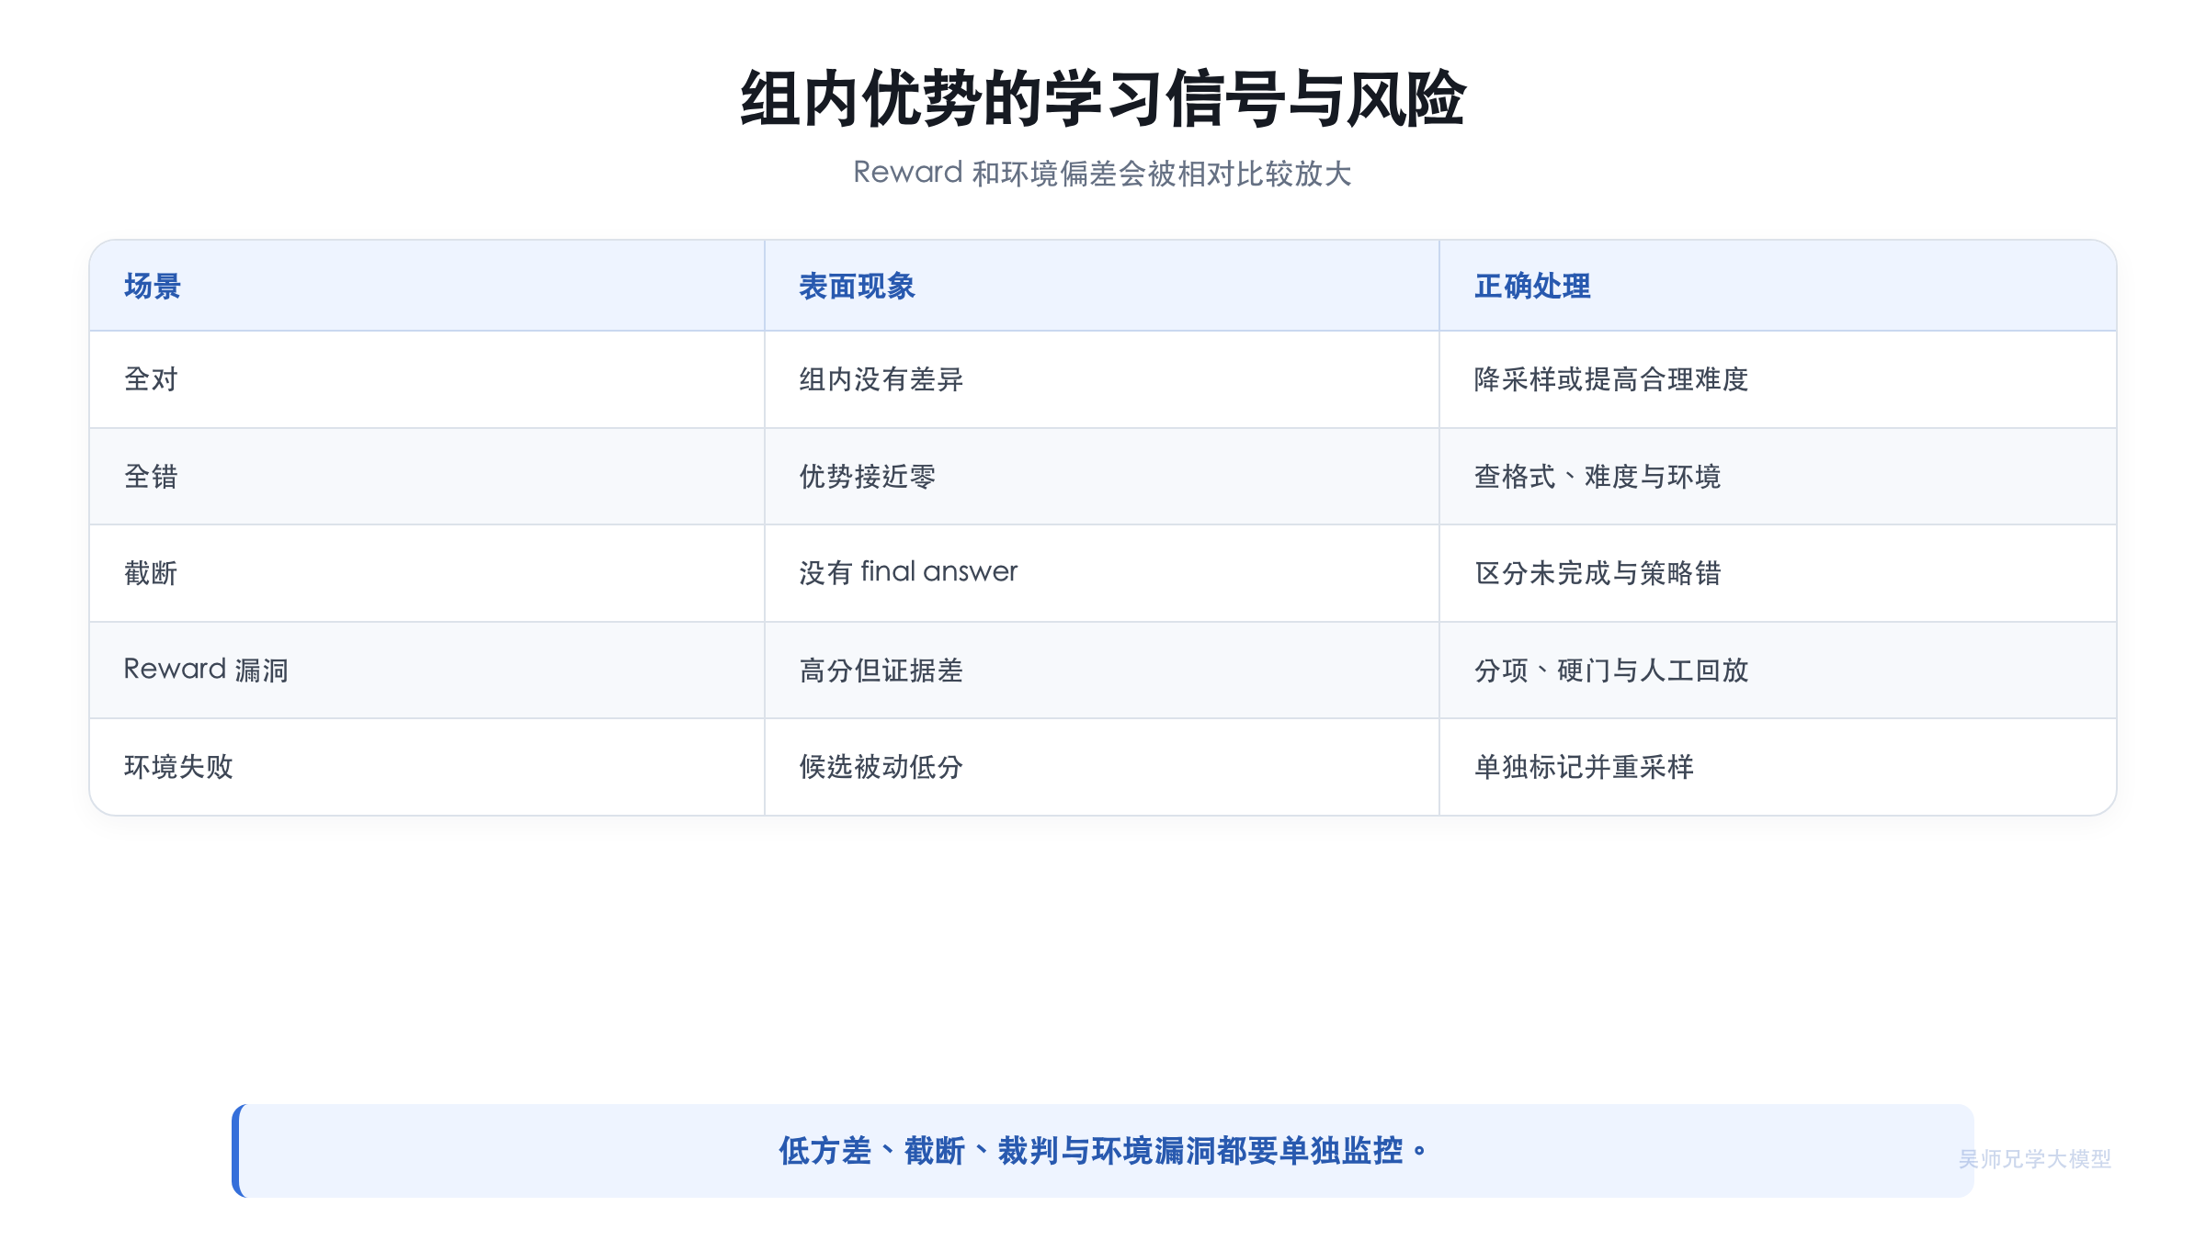The image size is (2206, 1240).
Task: Select the 高分但证据差 cell
Action: click(x=1102, y=670)
